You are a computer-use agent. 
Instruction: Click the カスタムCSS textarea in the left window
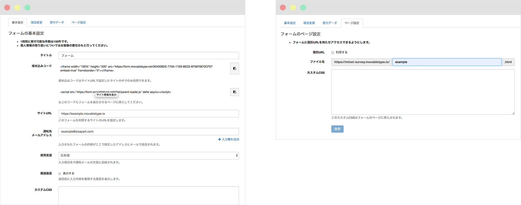(x=149, y=196)
